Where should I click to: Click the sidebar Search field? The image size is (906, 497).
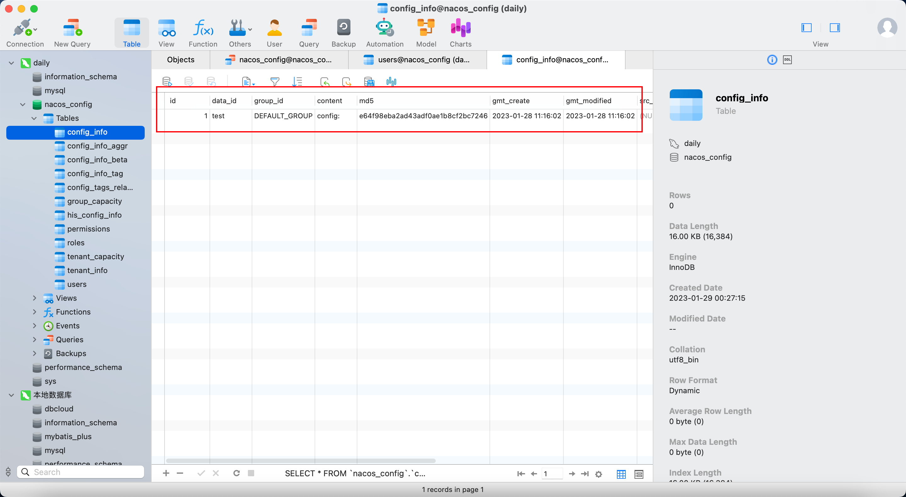click(x=81, y=472)
